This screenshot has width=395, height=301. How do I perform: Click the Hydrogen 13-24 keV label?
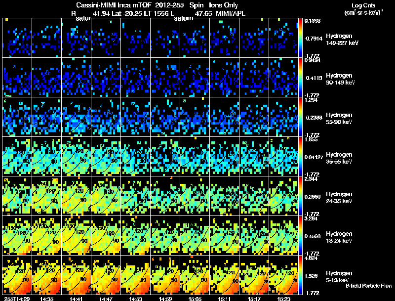[x=339, y=237]
